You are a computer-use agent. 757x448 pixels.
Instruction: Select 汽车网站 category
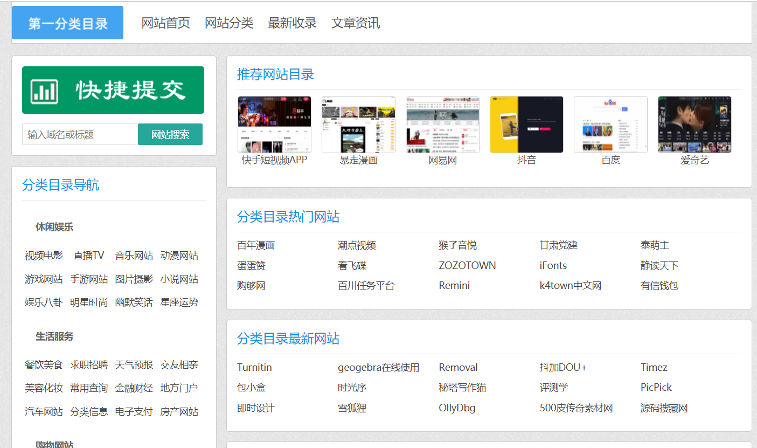tap(44, 412)
